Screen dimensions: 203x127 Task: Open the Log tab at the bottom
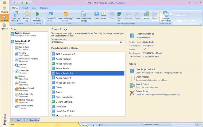click(x=17, y=120)
